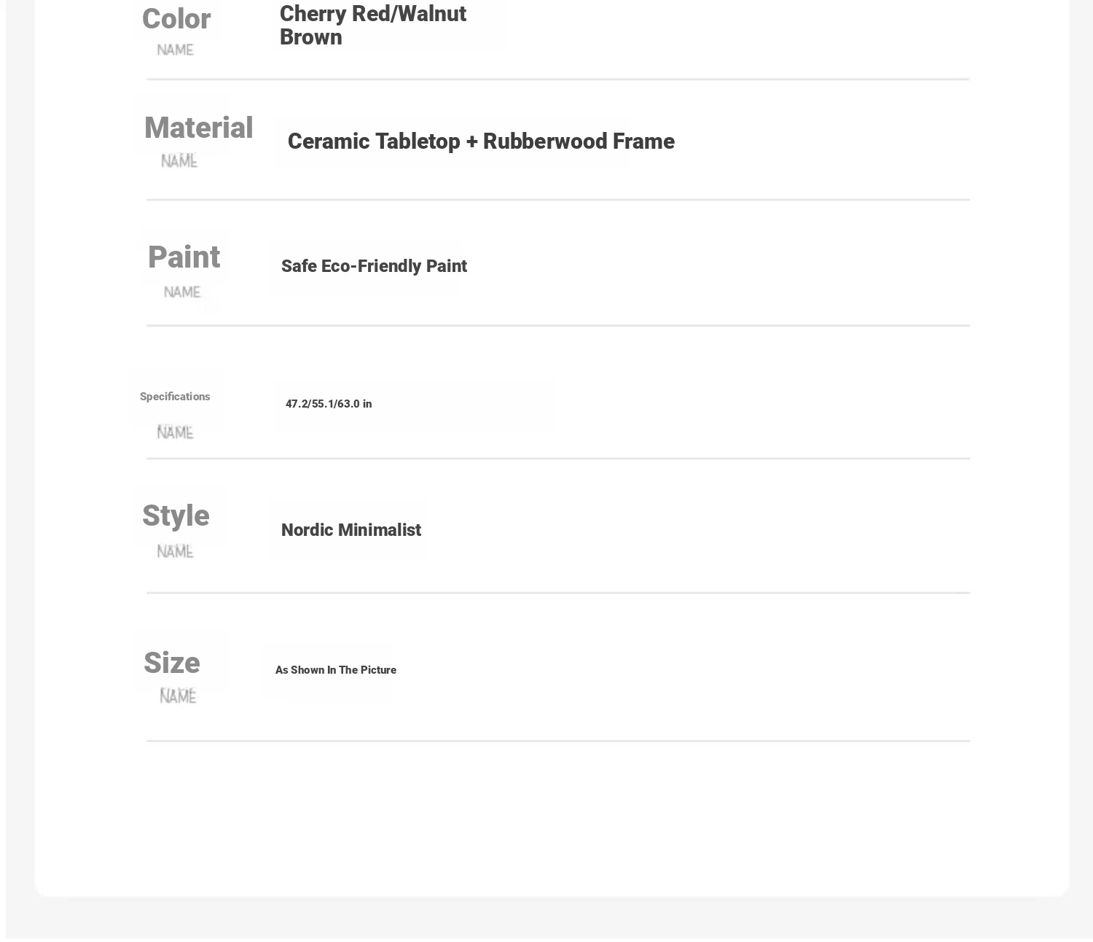Click the NAME sublabel under Color

click(176, 50)
